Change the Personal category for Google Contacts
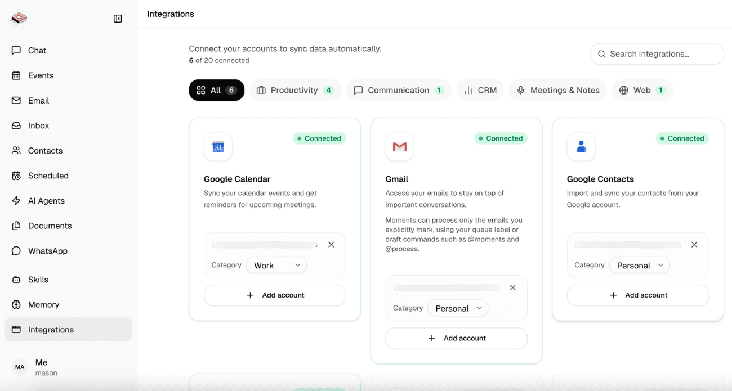 click(639, 264)
